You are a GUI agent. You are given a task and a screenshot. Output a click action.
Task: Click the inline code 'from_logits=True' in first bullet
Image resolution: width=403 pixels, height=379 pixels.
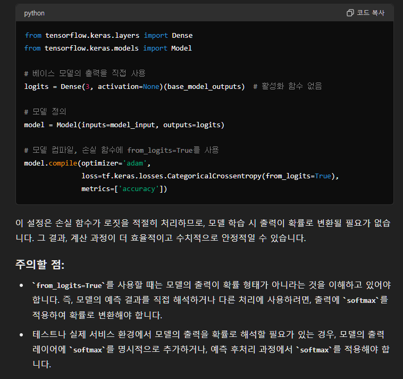69,285
